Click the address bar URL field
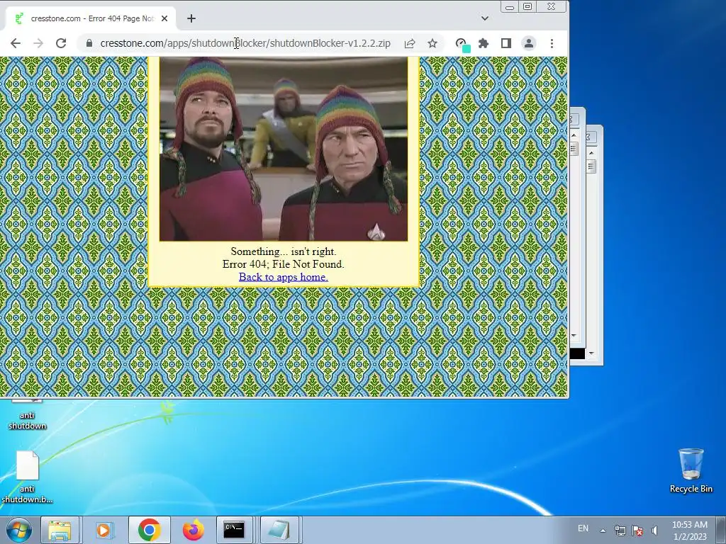This screenshot has width=726, height=544. pos(245,43)
